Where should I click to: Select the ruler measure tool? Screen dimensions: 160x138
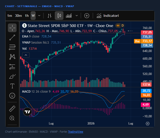(12, 109)
